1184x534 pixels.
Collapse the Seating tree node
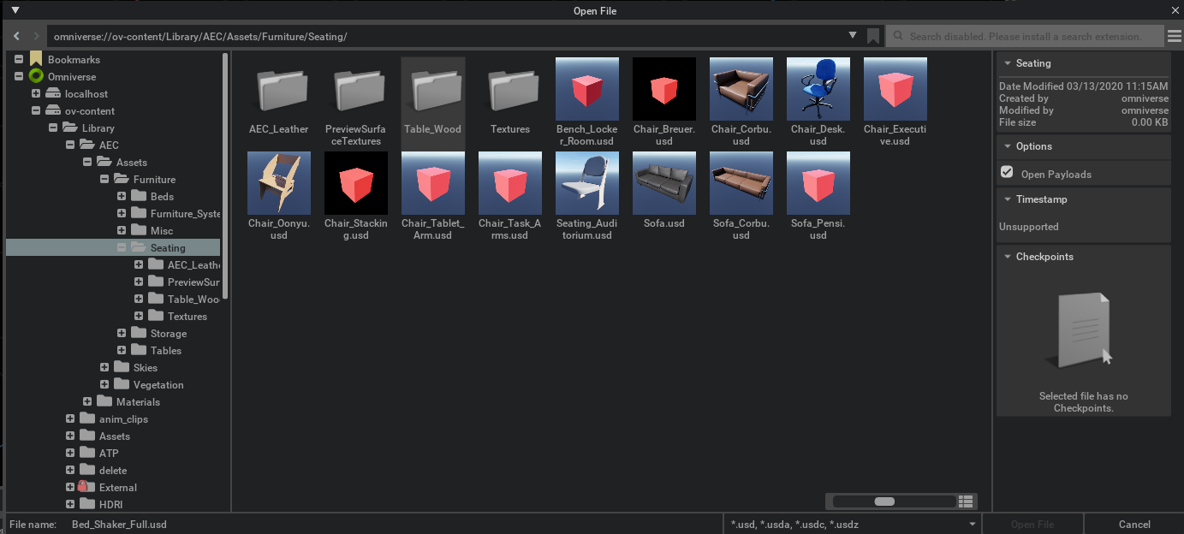click(x=122, y=248)
